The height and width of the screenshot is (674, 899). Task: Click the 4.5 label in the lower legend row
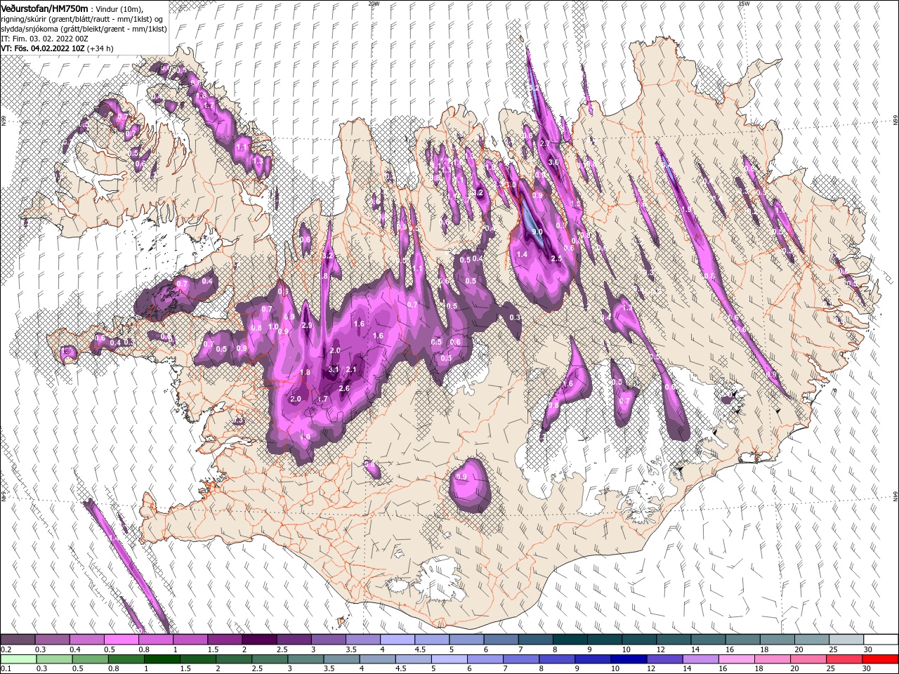pos(400,669)
